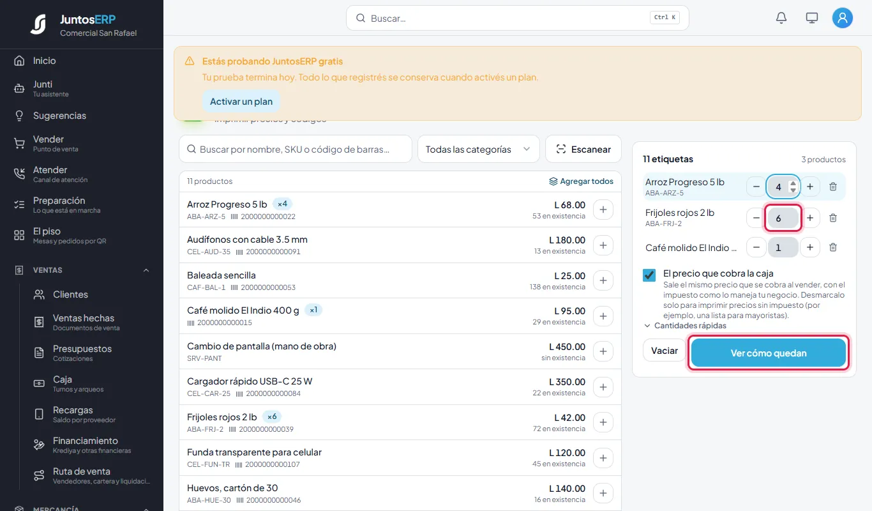This screenshot has height=511, width=872.
Task: Open Financiamiento in sidebar
Action: [91, 445]
